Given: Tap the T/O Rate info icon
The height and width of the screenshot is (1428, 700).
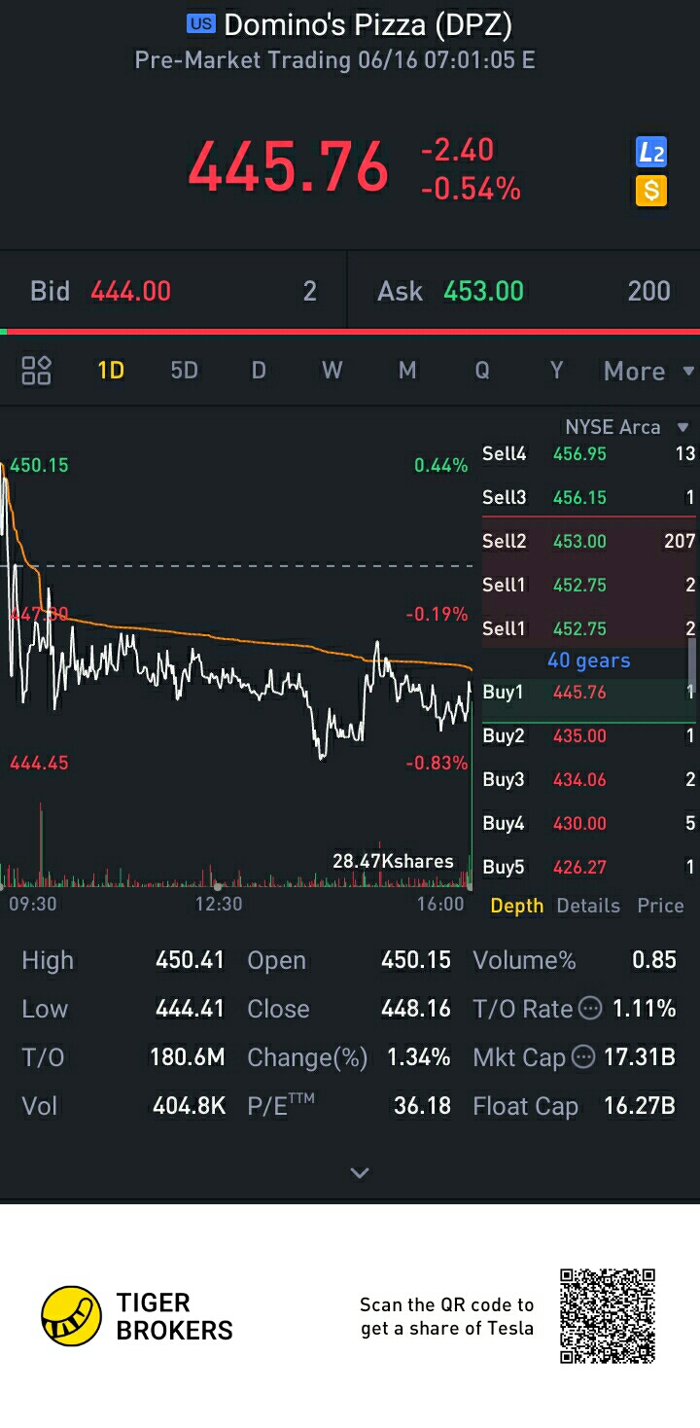Looking at the screenshot, I should 590,1008.
